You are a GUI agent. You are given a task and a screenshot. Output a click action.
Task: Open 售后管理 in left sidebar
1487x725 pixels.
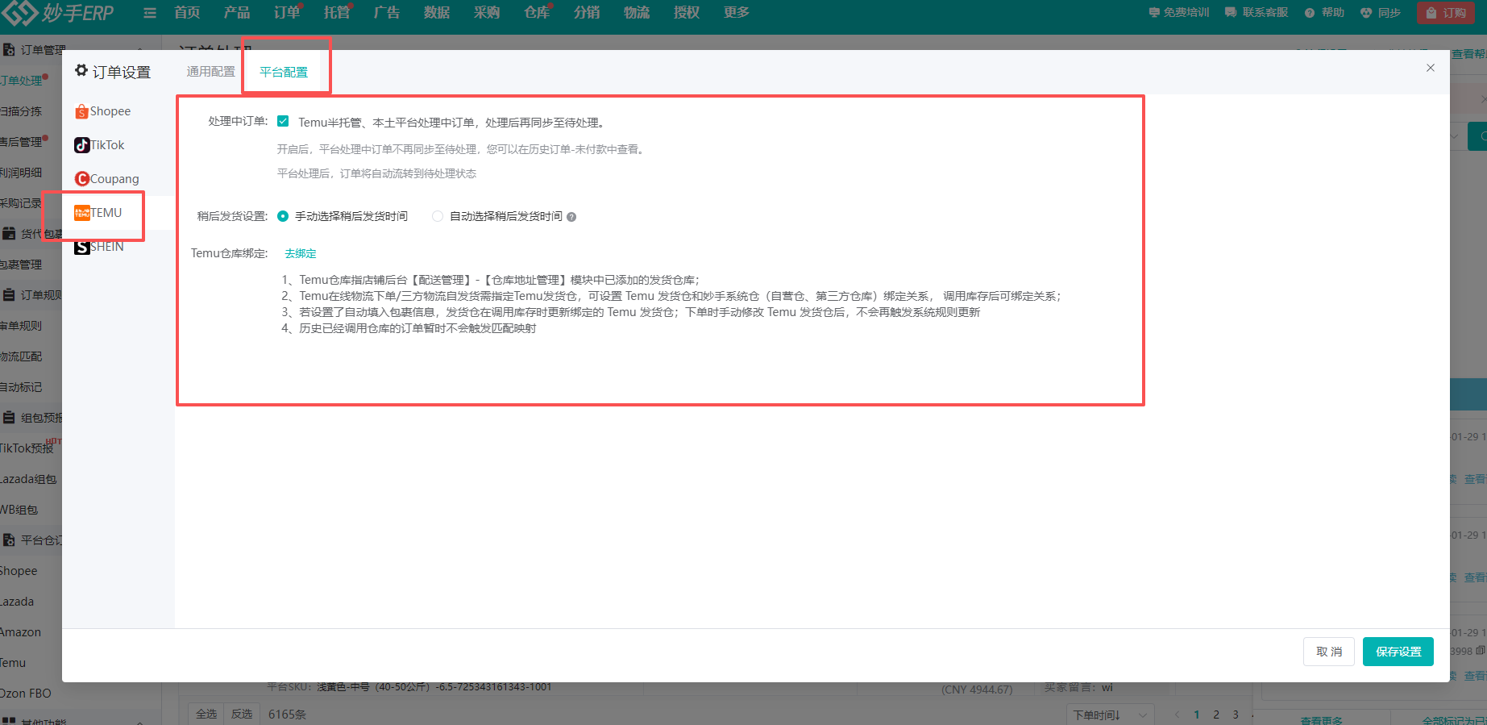[21, 142]
